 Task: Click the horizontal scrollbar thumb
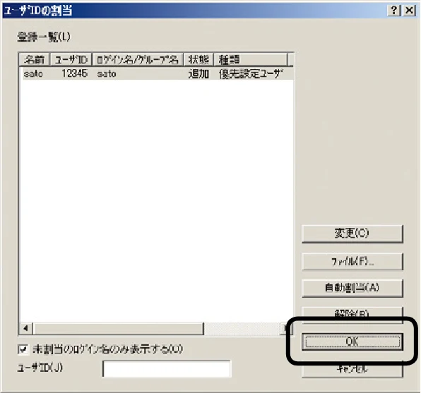point(119,329)
